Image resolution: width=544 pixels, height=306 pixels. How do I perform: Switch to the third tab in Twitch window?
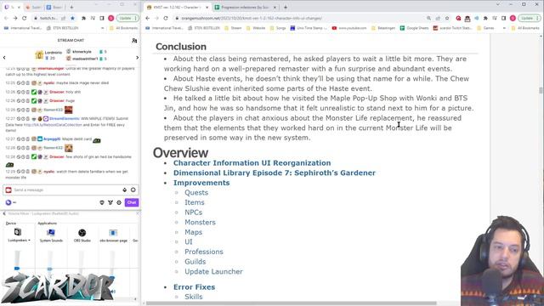tap(54, 7)
